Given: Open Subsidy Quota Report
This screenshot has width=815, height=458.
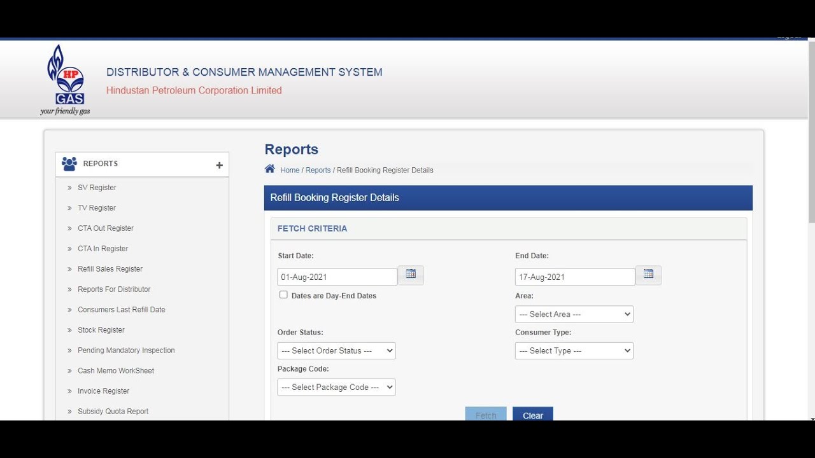Looking at the screenshot, I should coord(113,412).
